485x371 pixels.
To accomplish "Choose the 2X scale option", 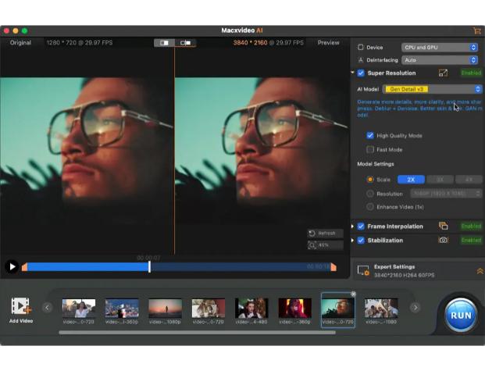I will [x=411, y=180].
